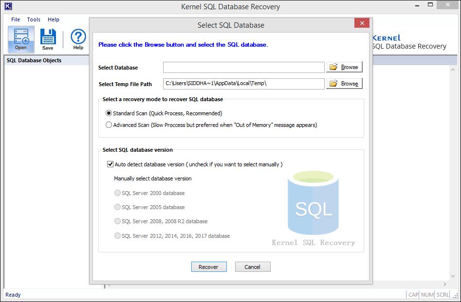Click the 'Manually select database version' label
This screenshot has height=302, width=461.
click(x=152, y=178)
